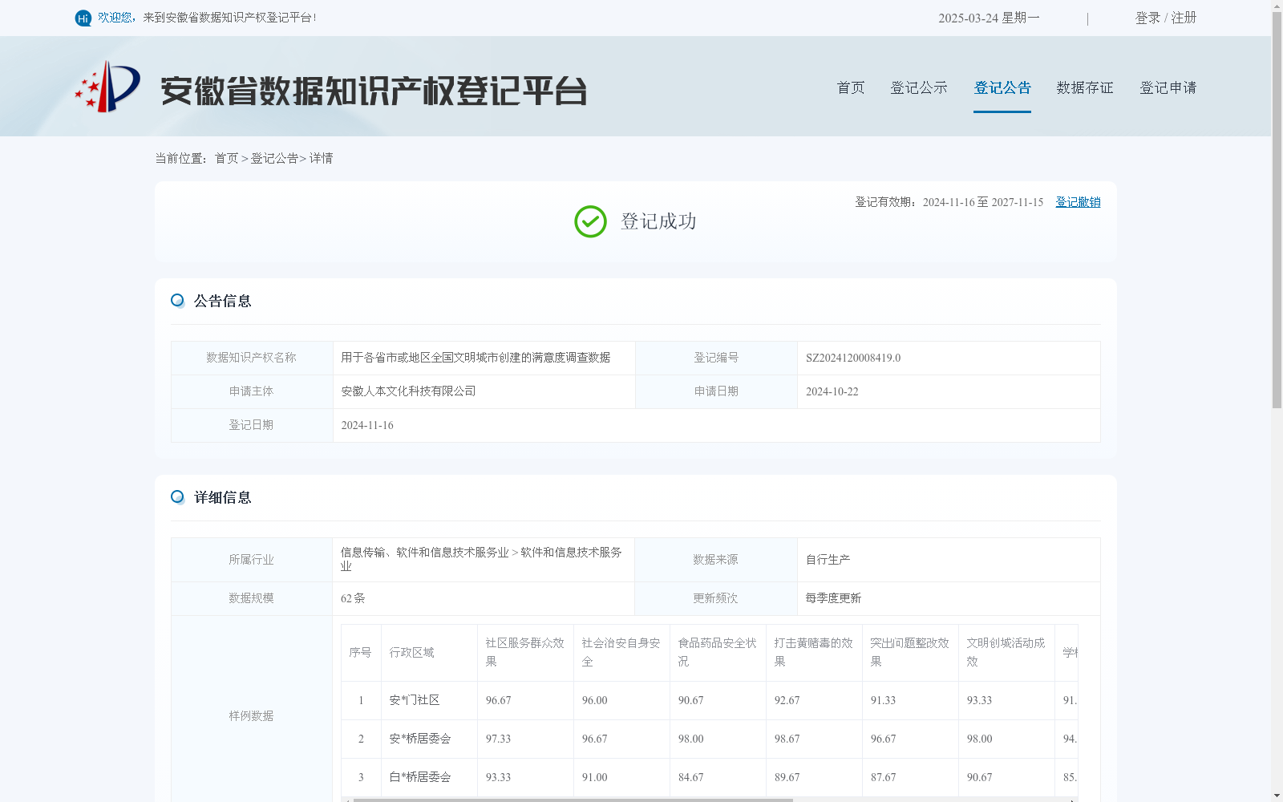1283x802 pixels.
Task: Go to 登记公告 in the breadcrumb
Action: pyautogui.click(x=274, y=159)
